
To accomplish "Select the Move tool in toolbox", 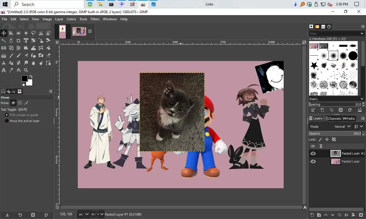I will pyautogui.click(x=4, y=33).
